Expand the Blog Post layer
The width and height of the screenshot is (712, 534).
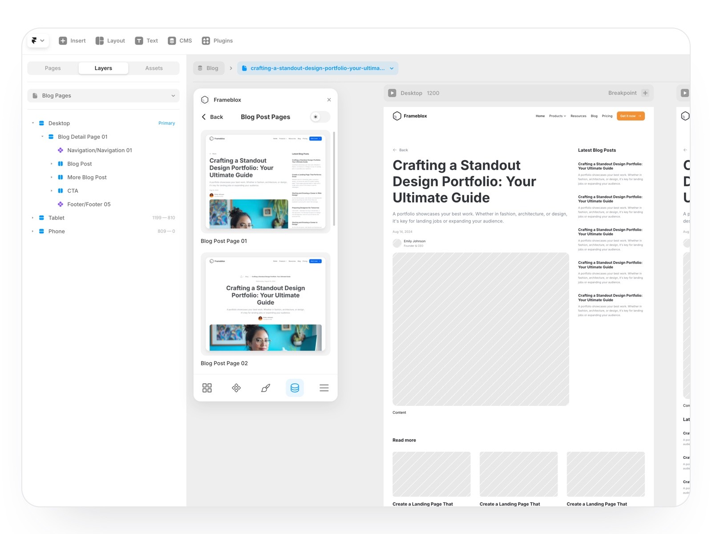51,164
